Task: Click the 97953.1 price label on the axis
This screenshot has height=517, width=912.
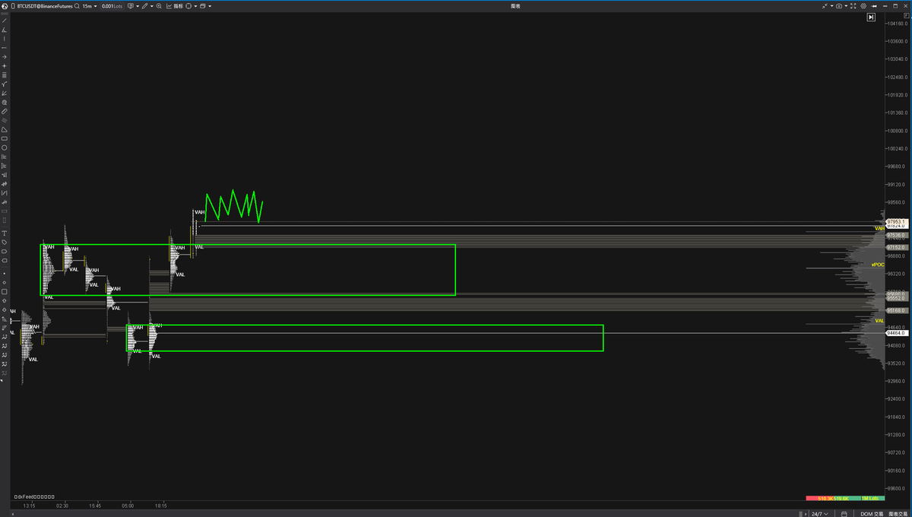Action: point(896,222)
